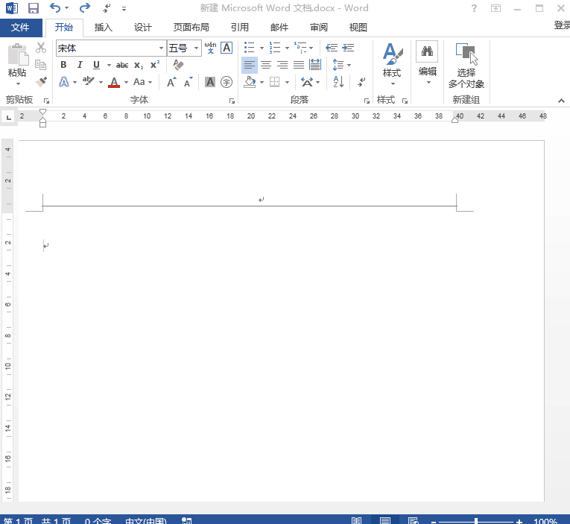Toggle Bold formatting

click(x=64, y=65)
